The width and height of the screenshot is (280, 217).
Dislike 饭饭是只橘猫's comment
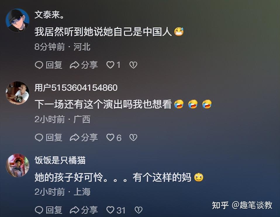tap(139, 210)
